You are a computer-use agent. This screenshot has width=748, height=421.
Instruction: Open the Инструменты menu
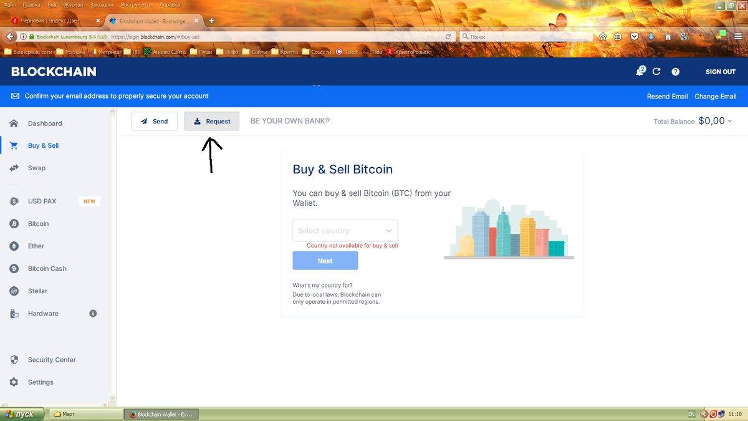point(137,4)
